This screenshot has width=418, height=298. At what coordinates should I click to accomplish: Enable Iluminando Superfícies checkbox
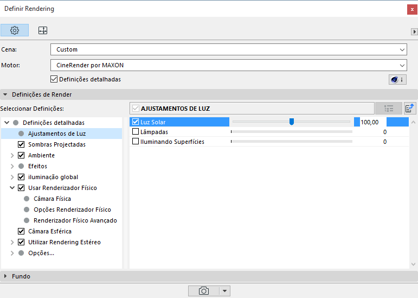(136, 141)
